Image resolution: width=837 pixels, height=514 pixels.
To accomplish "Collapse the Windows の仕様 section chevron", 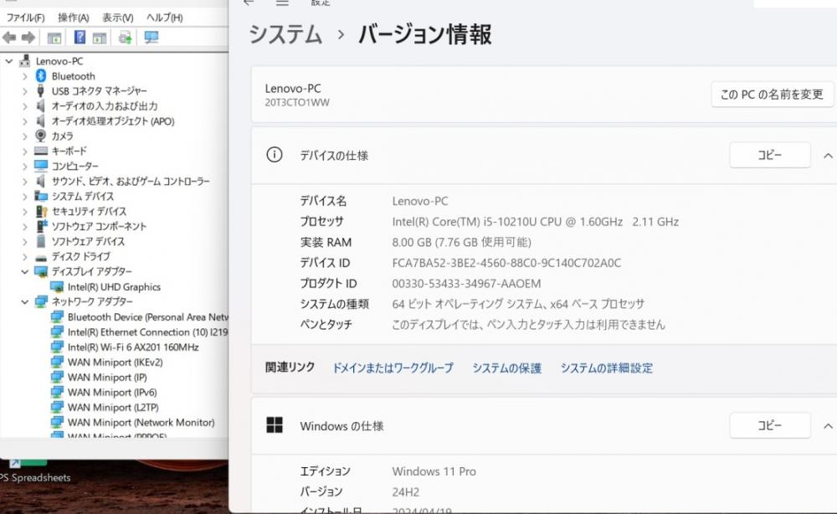I will [828, 426].
